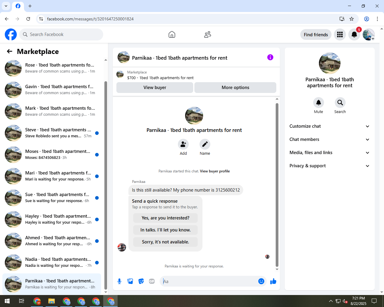Add people to the Parnikaa chat

point(183,145)
